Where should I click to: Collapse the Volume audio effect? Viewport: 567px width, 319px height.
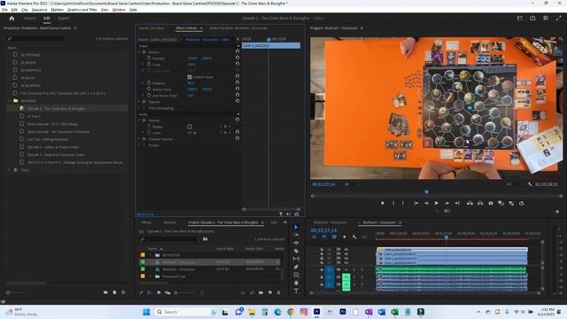pos(140,121)
